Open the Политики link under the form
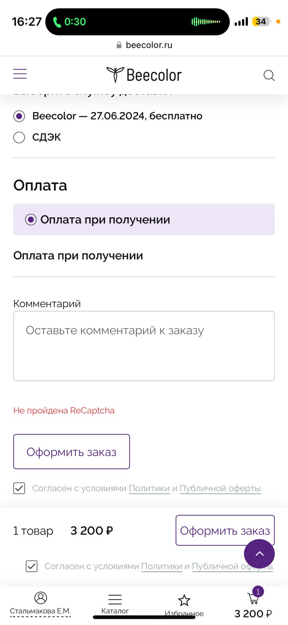 tap(149, 488)
